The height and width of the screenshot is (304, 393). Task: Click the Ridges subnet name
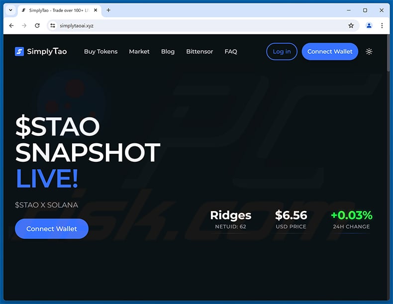pos(231,215)
